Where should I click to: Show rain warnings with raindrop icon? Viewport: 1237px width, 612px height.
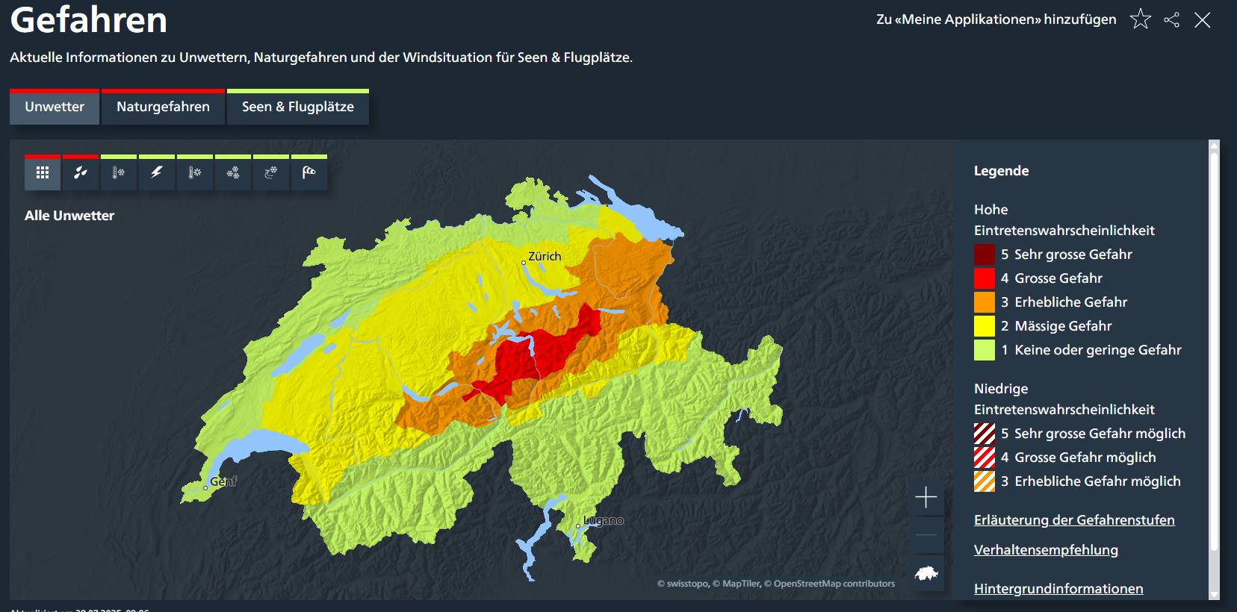(x=81, y=173)
